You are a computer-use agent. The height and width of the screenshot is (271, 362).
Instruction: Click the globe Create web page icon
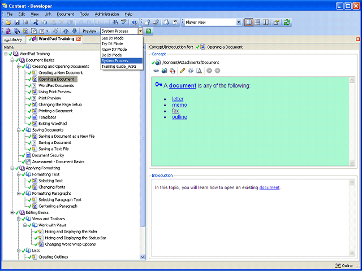(x=164, y=71)
